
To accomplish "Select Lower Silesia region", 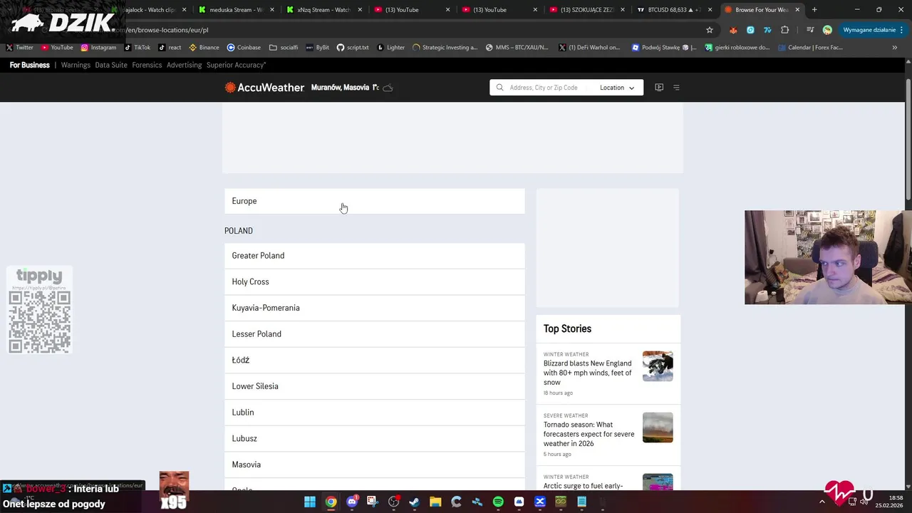I will [375, 386].
